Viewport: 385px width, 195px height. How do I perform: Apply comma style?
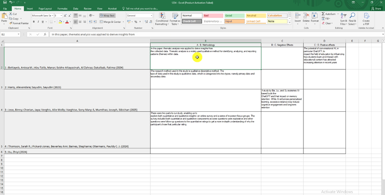[x=140, y=22]
